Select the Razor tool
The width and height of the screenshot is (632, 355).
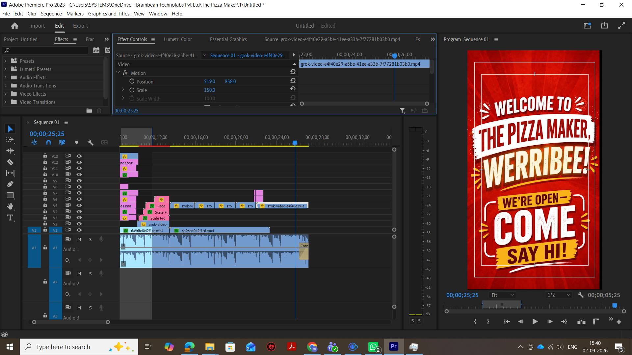point(10,162)
